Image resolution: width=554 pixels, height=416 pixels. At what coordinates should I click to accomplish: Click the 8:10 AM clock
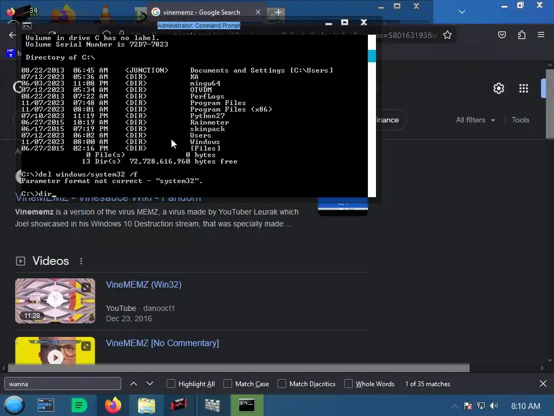coord(525,406)
